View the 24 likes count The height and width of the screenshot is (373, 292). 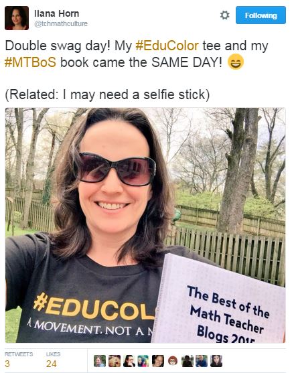pos(53,360)
